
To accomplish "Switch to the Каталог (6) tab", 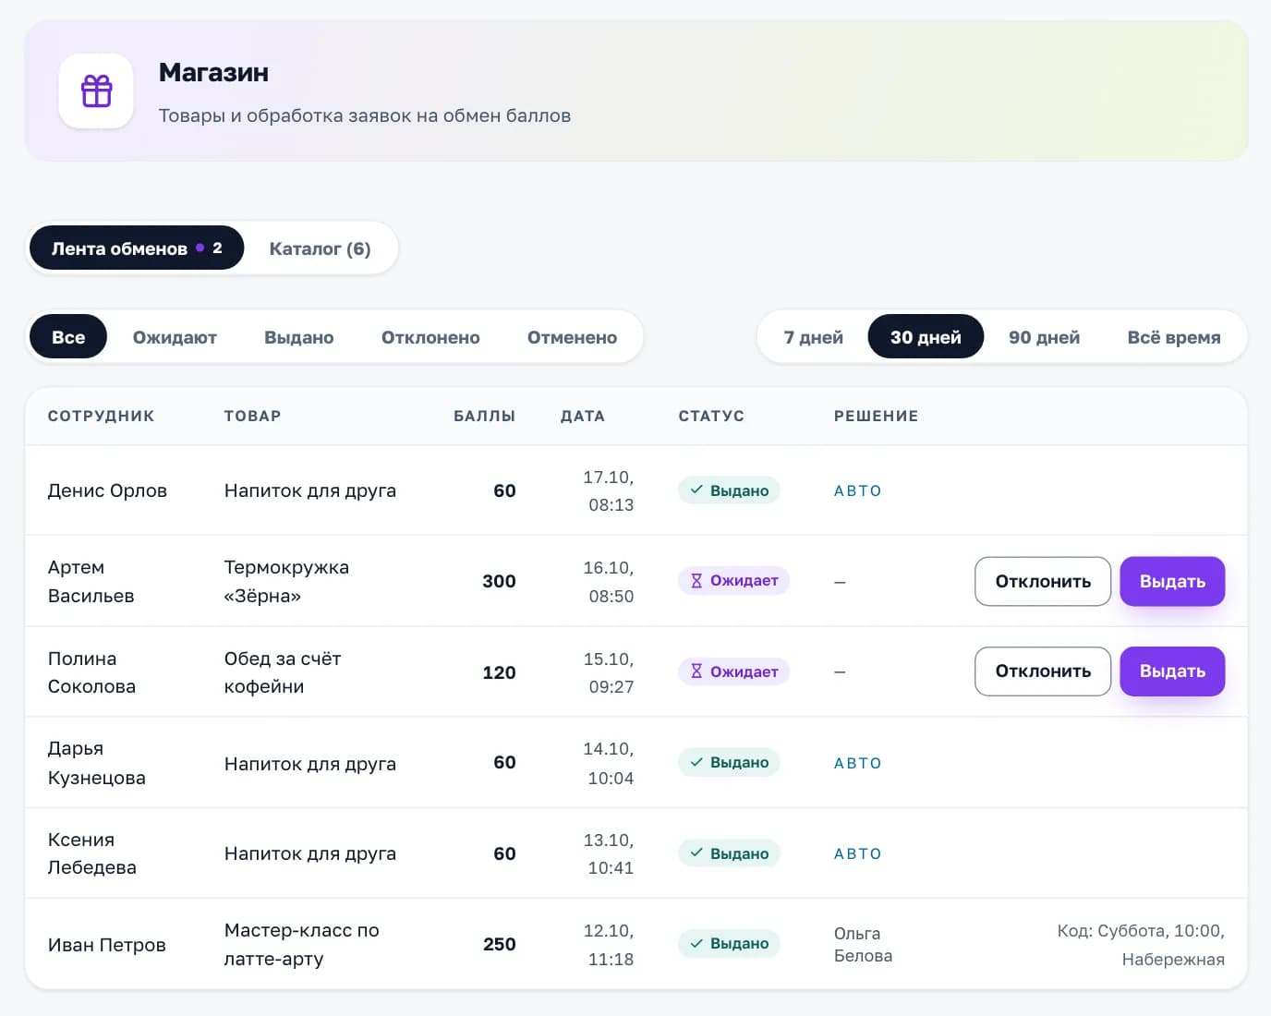I will 320,248.
